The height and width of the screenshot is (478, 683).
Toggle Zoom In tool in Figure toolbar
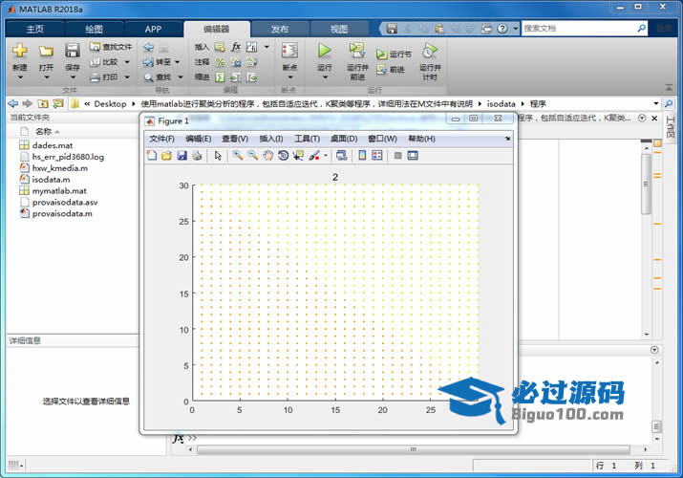click(238, 156)
